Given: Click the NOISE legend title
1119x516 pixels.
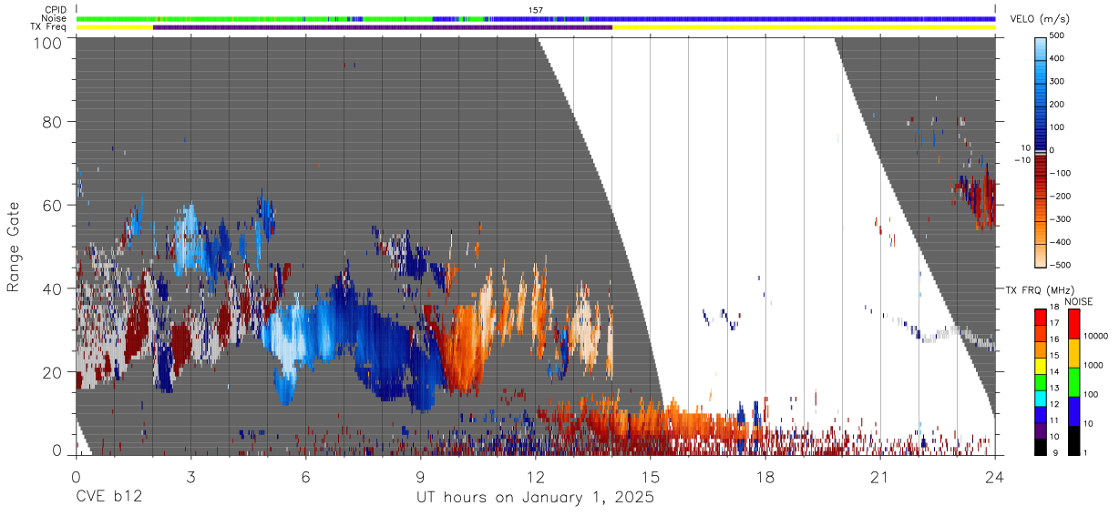Looking at the screenshot, I should point(1077,302).
